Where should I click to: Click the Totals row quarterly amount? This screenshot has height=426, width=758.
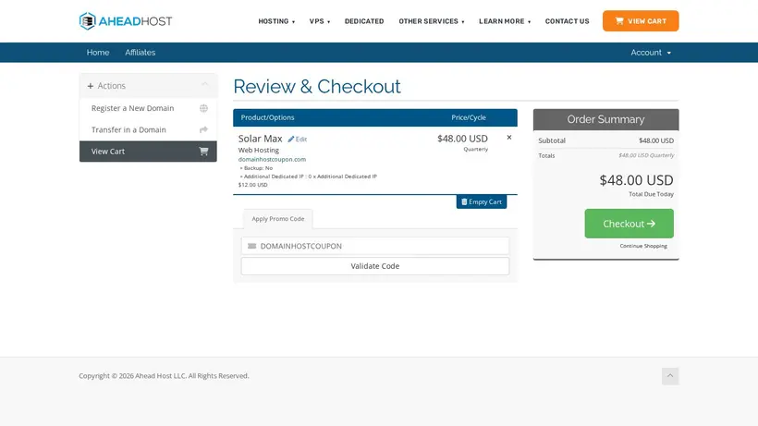click(x=646, y=155)
